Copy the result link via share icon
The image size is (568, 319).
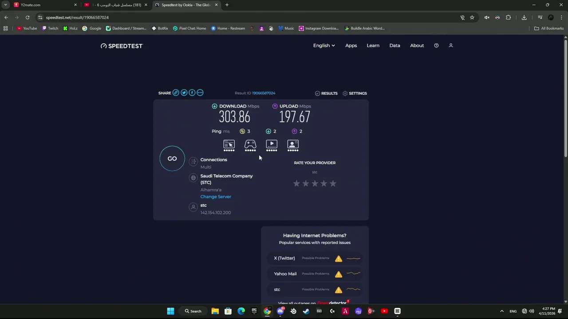tap(176, 93)
